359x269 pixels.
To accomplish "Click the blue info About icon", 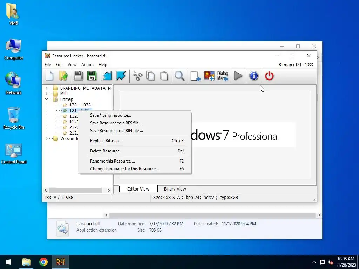I will pos(254,76).
